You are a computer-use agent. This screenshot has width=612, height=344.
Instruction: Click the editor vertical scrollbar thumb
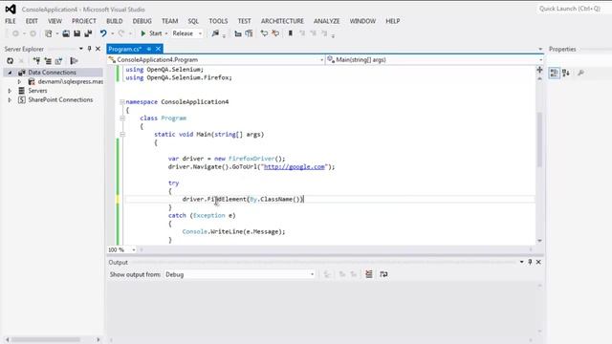pyautogui.click(x=539, y=140)
